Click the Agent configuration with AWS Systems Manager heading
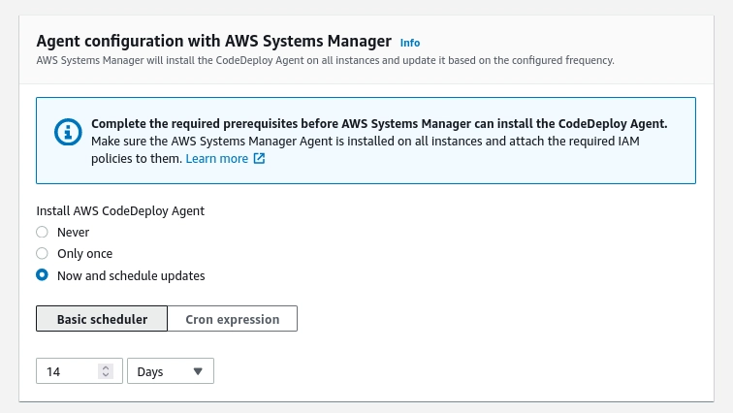733x413 pixels. click(x=213, y=42)
